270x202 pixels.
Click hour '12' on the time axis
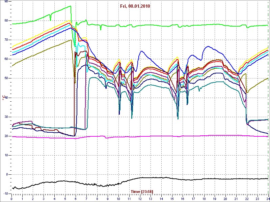140,198
